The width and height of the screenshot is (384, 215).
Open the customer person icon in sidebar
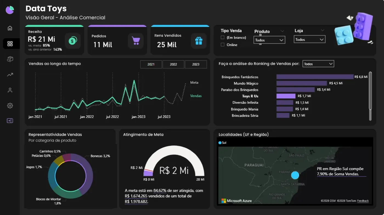(x=10, y=90)
